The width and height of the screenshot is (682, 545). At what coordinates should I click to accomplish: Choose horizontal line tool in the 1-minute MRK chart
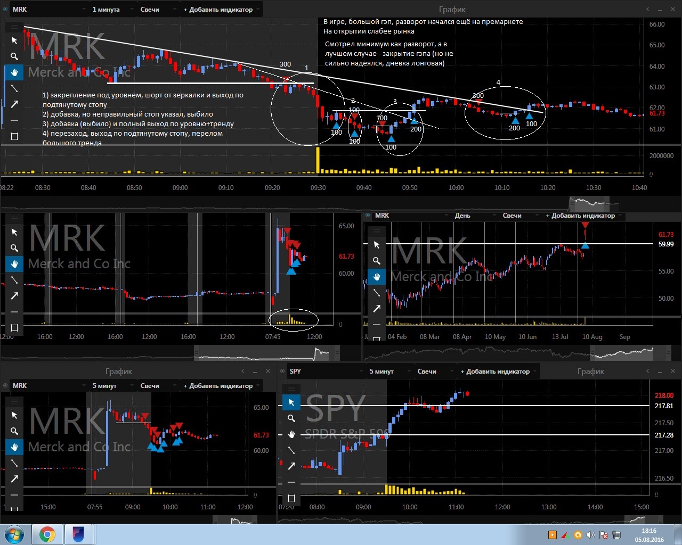click(x=14, y=120)
